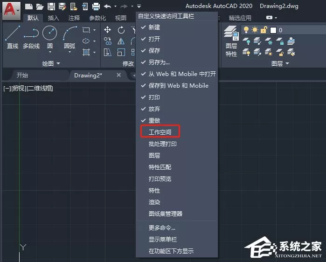Select the Polyline (多段线) tool
This screenshot has width=326, height=262.
point(31,37)
